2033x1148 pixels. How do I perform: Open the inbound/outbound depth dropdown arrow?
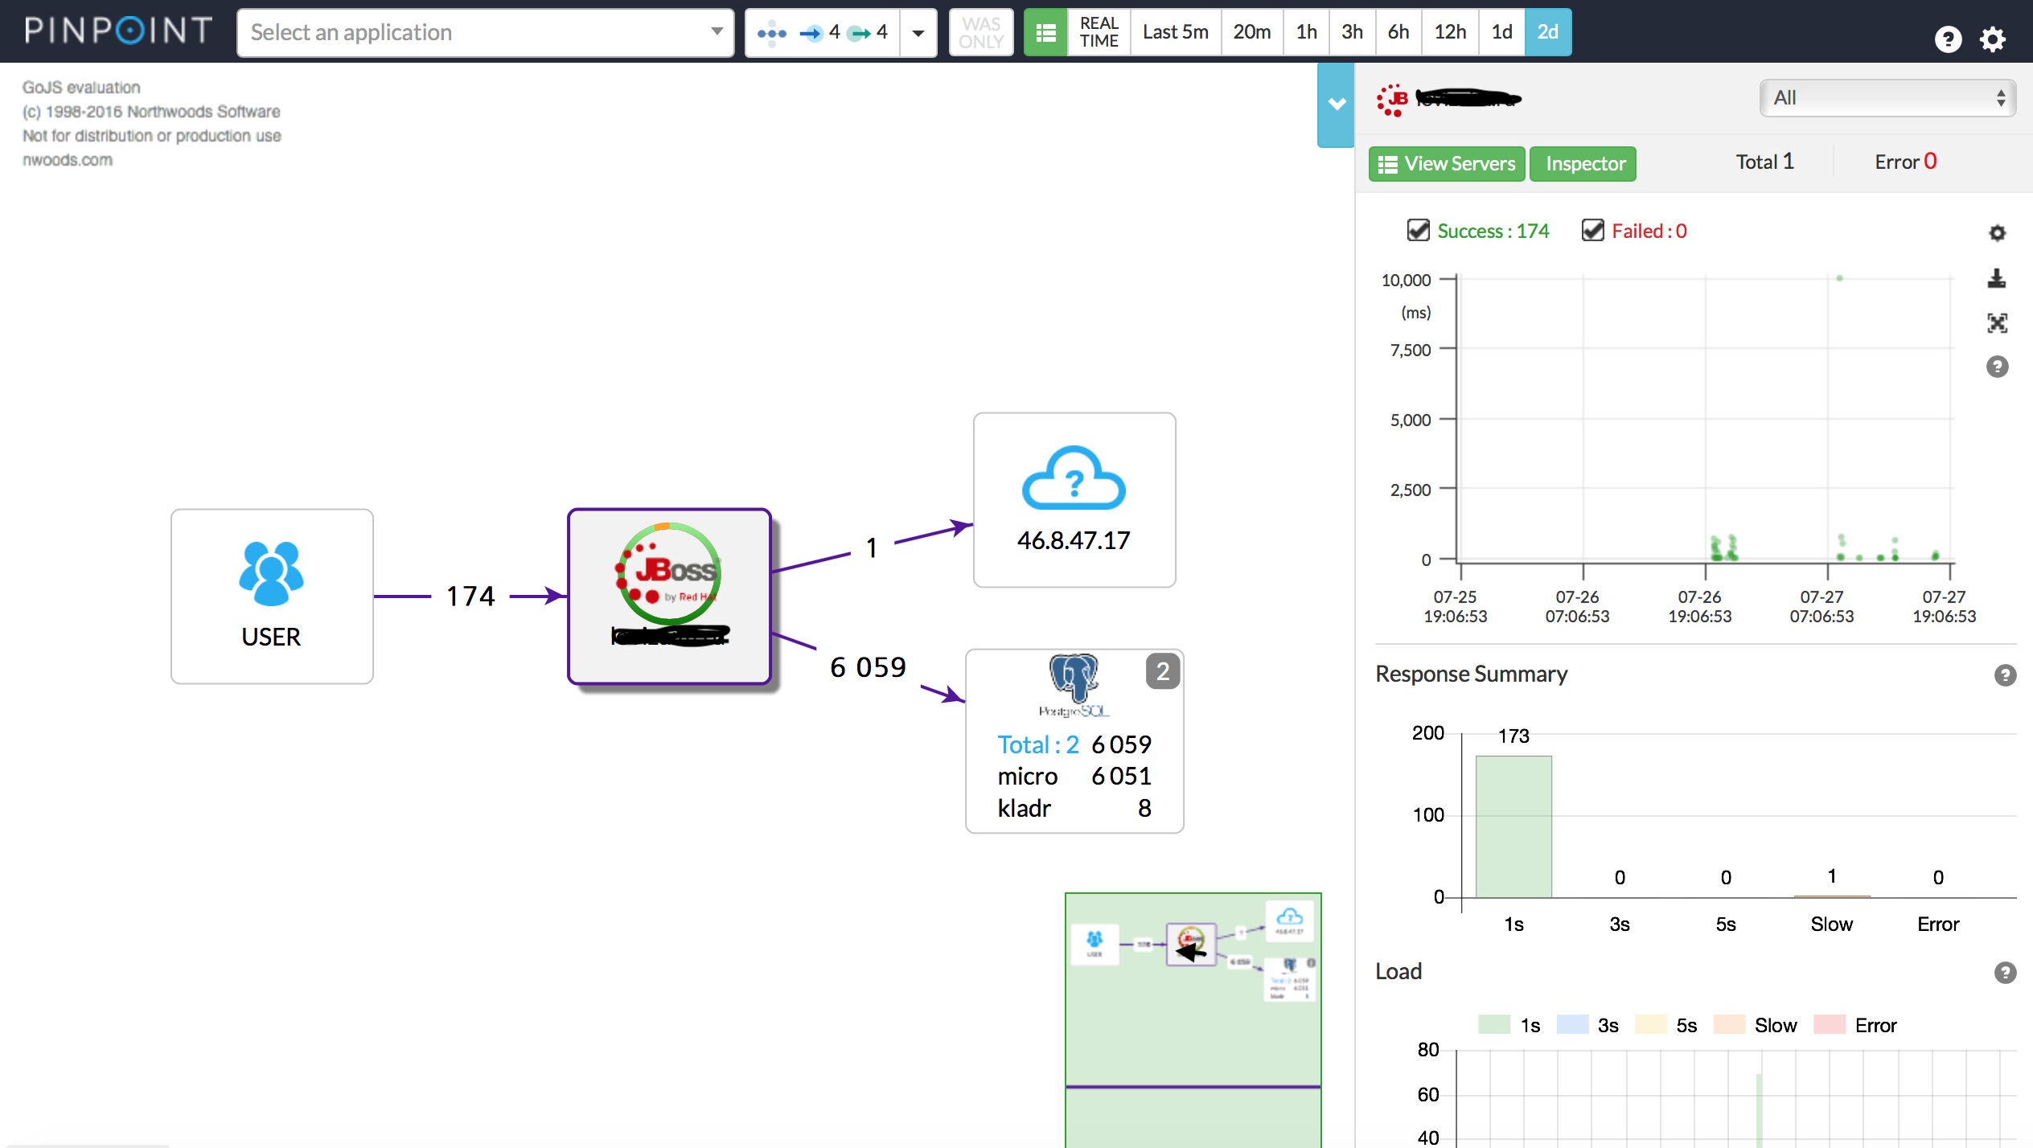pyautogui.click(x=918, y=32)
